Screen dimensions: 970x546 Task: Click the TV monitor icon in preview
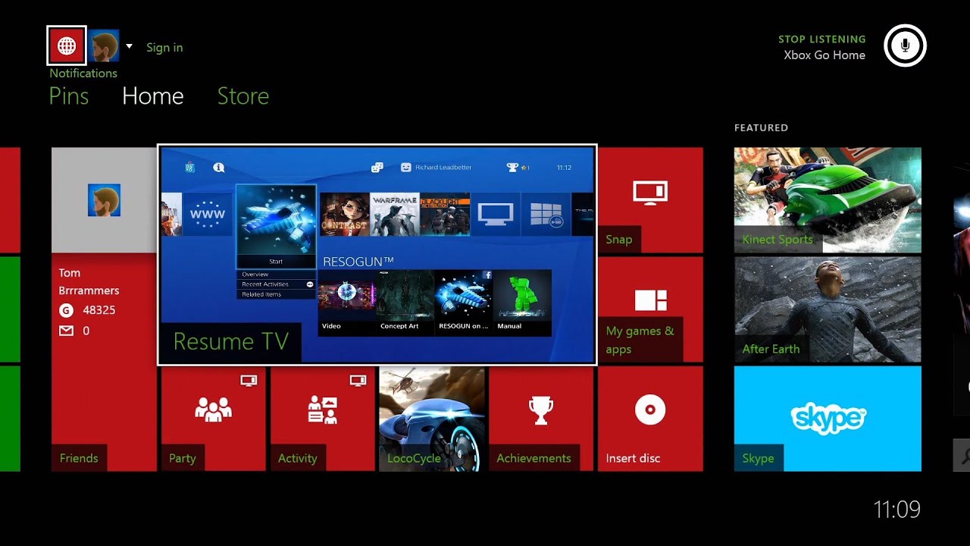[495, 215]
